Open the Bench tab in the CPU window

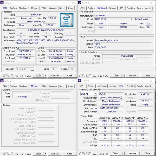pyautogui.click(x=62, y=8)
